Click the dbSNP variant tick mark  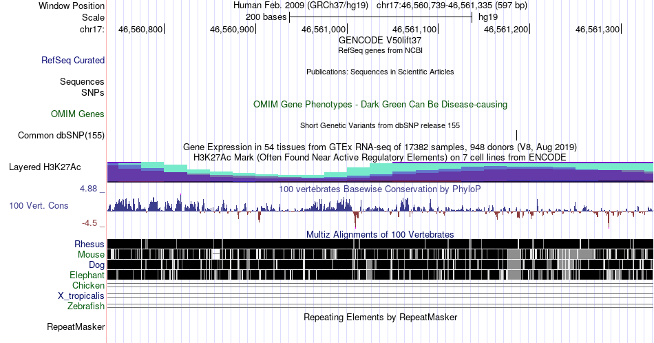coord(516,135)
